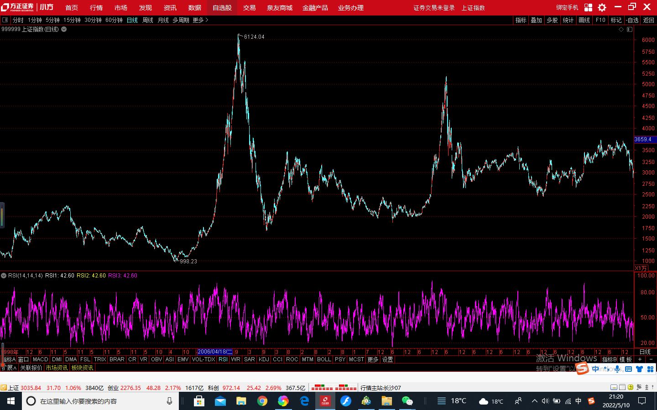This screenshot has width=657, height=410.
Task: Click the F10 company info button
Action: [600, 20]
